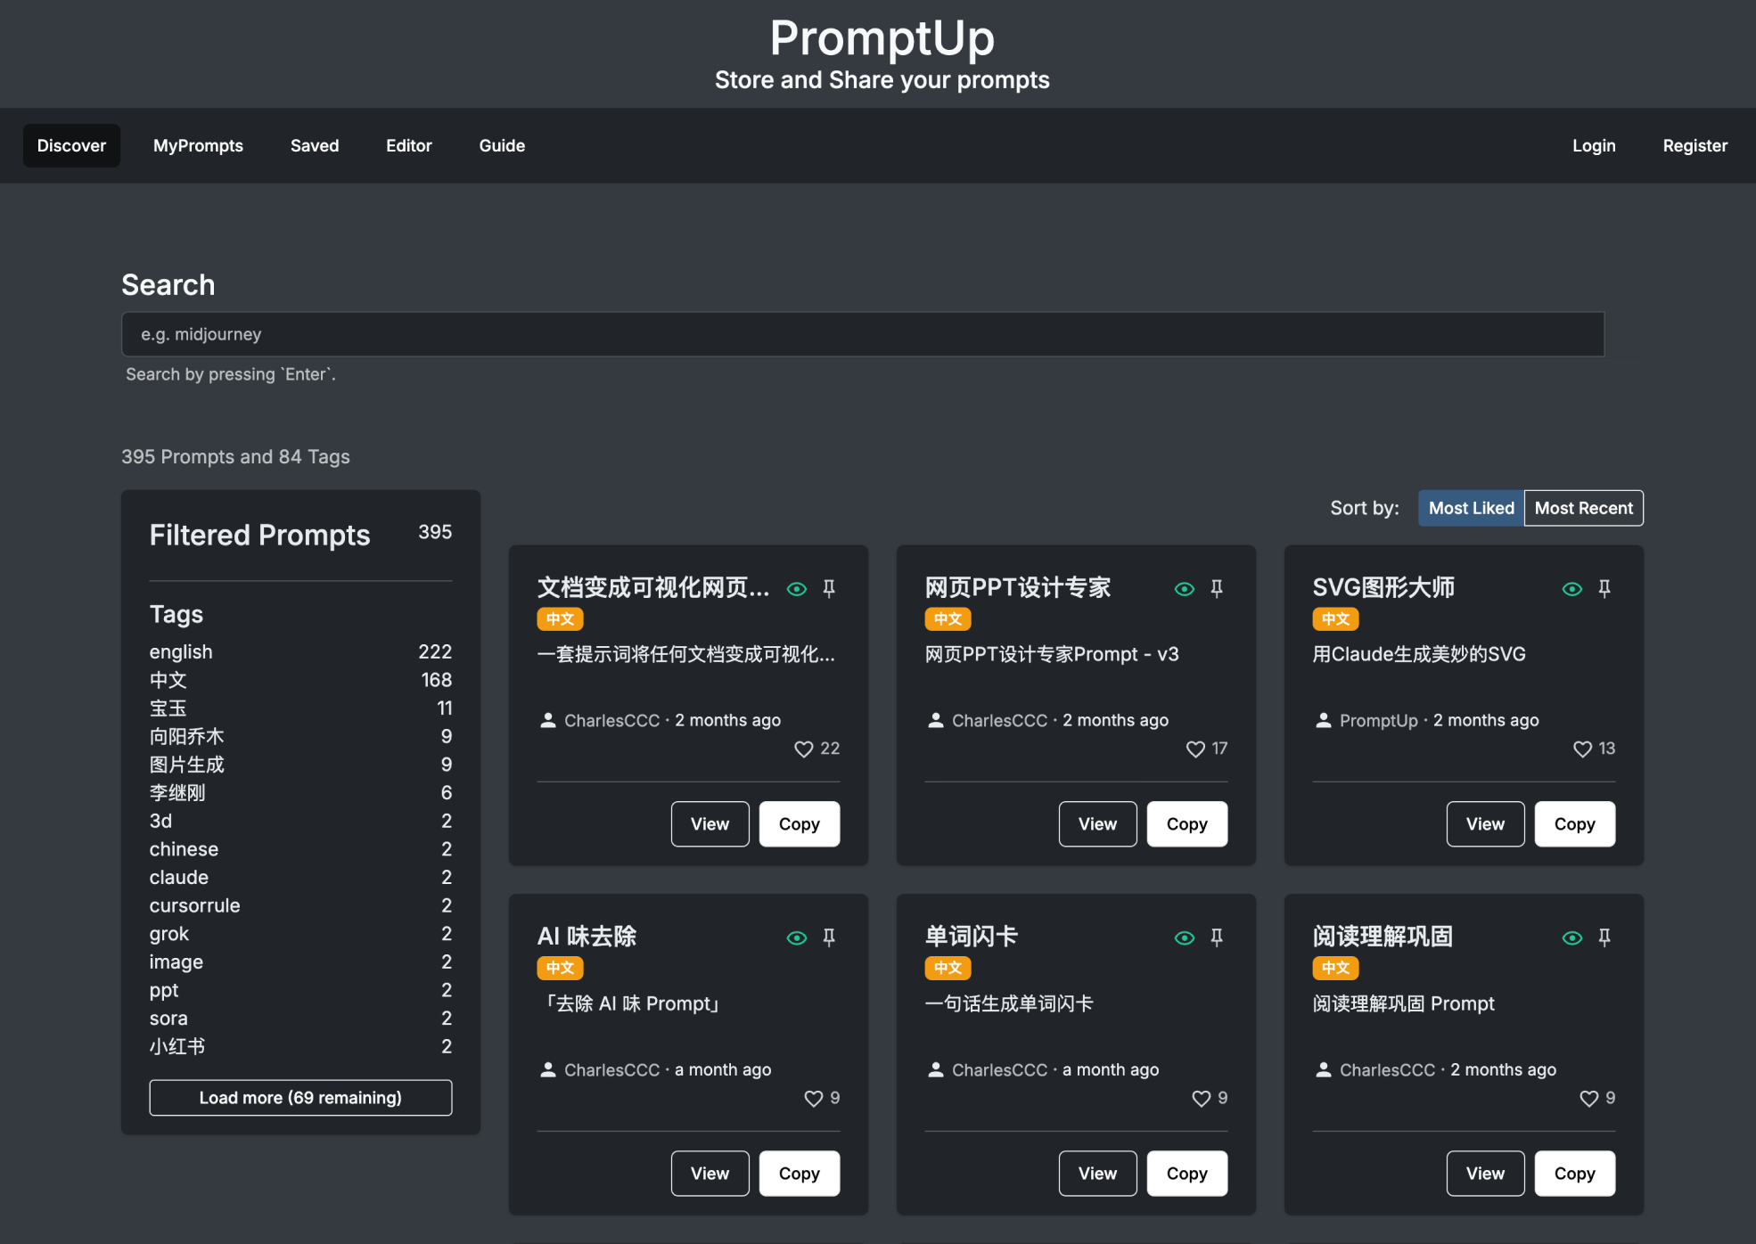Screen dimensions: 1756x1244
Task: Click PromptUp author icon on SVG图形大师 card
Action: [1324, 720]
